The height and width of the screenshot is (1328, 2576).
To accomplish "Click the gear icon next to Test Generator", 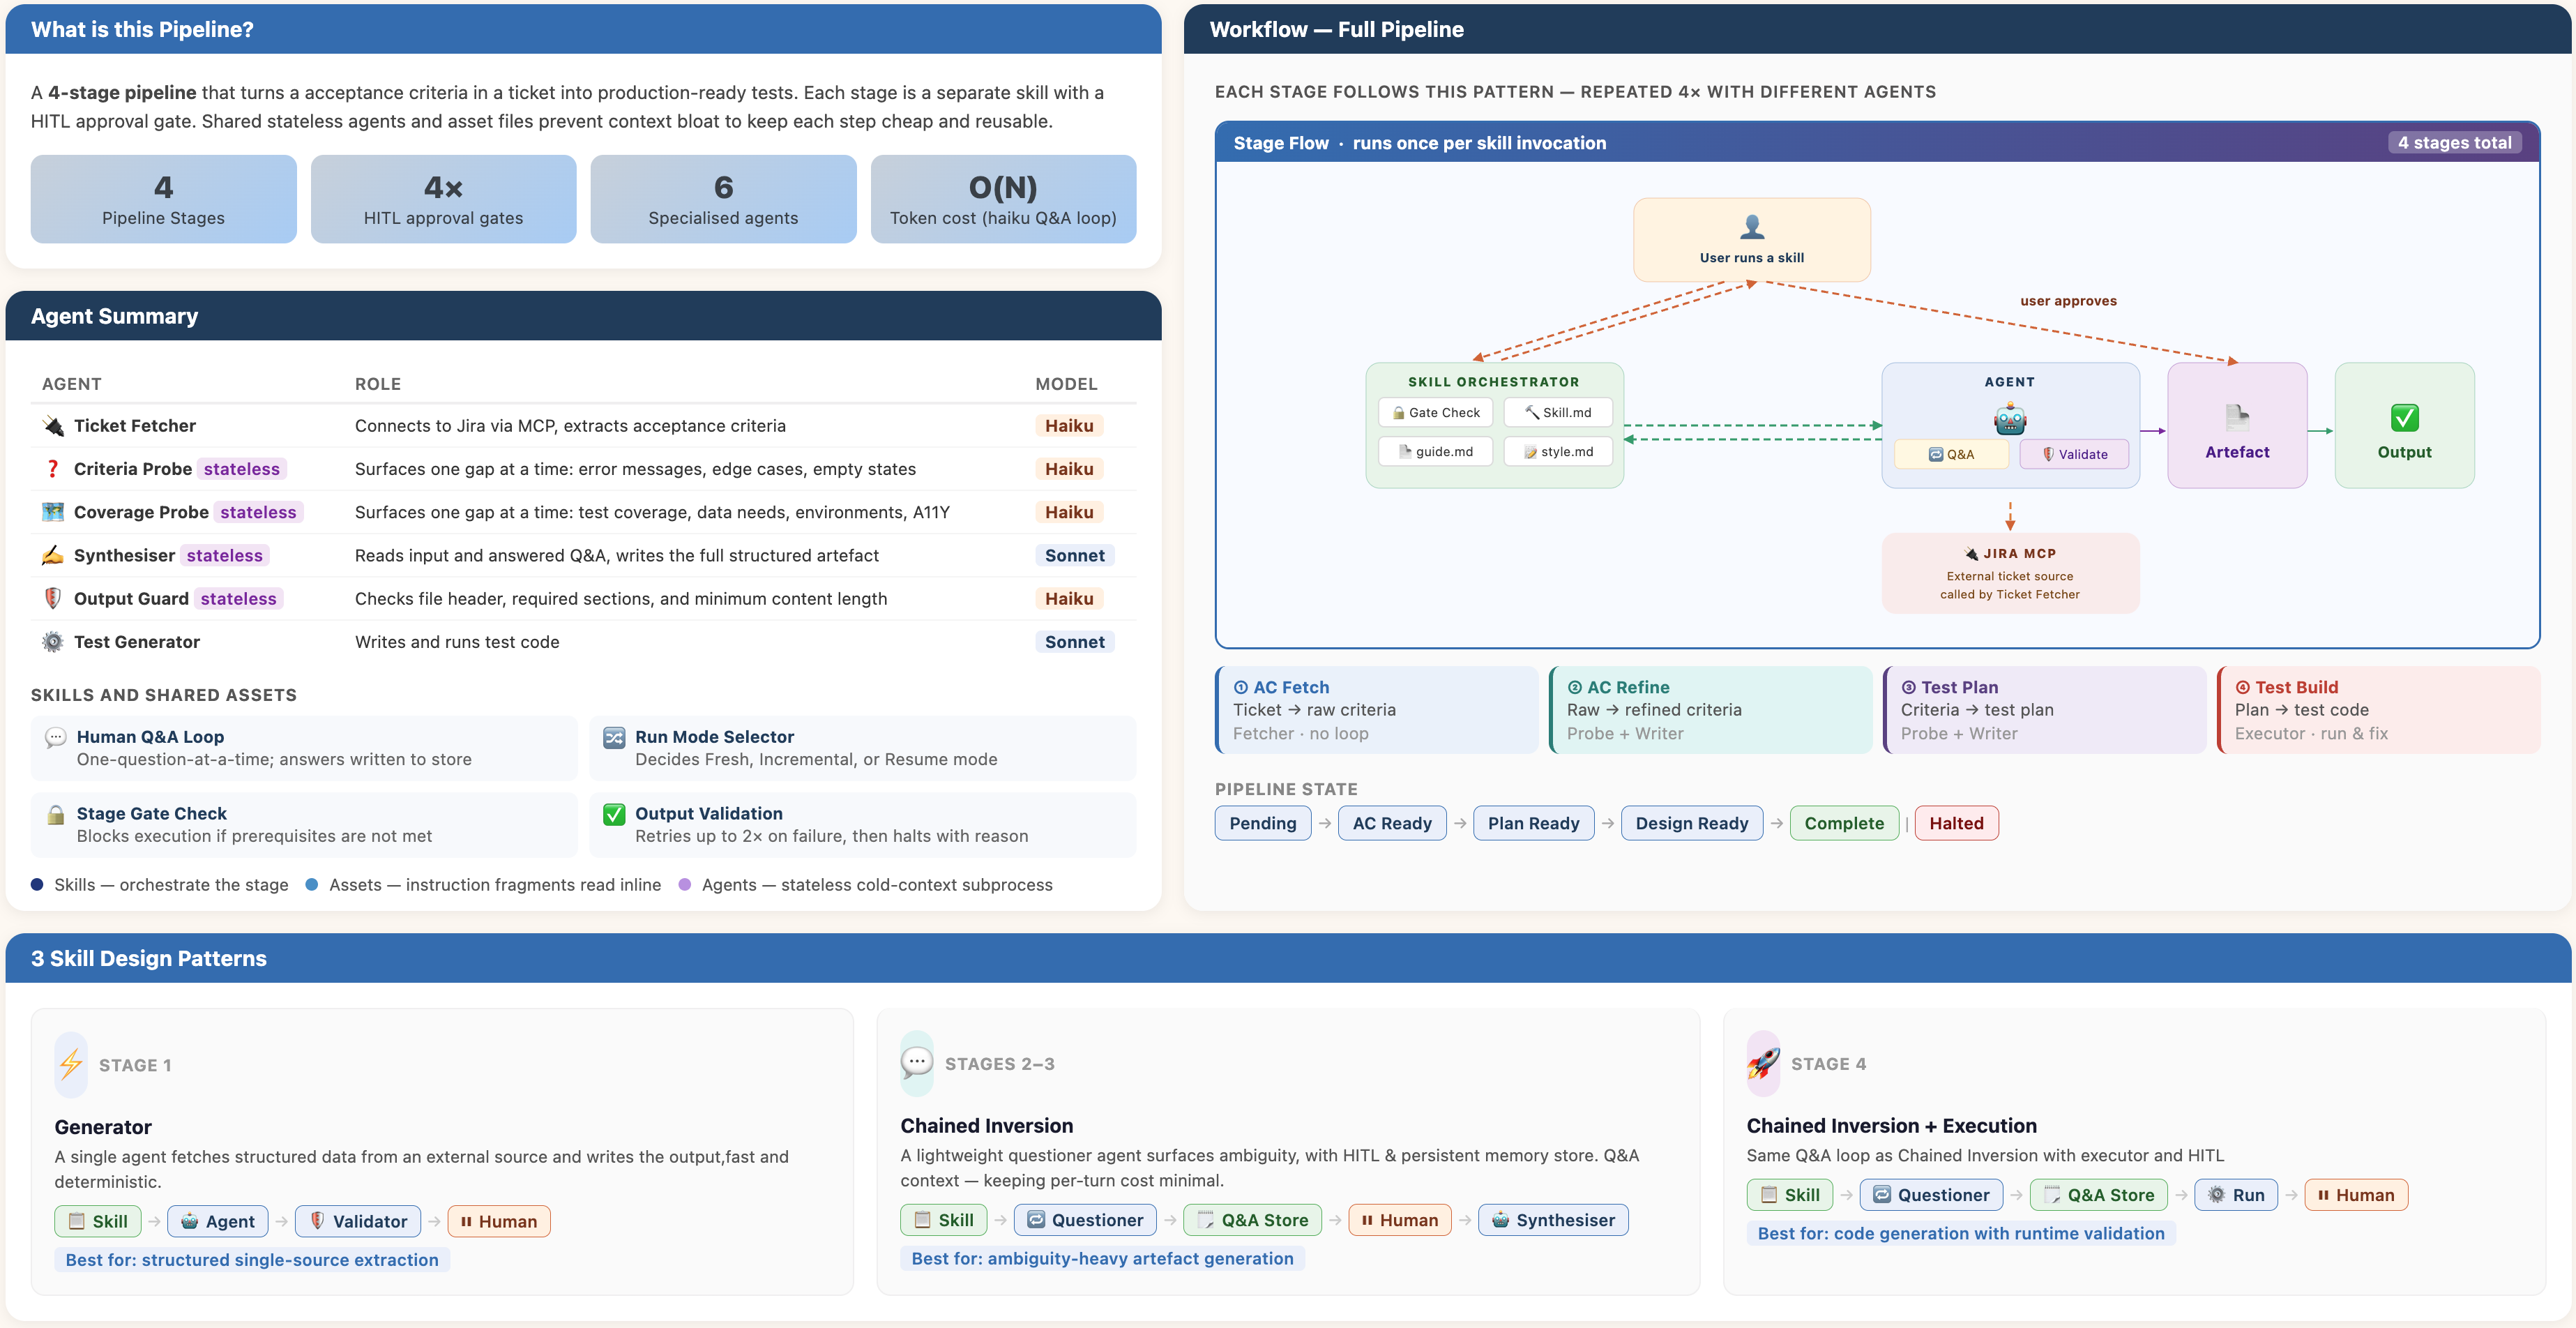I will click(53, 642).
